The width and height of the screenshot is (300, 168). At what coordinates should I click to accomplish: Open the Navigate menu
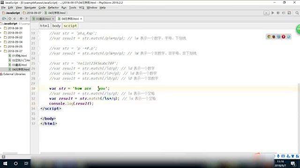click(30, 7)
